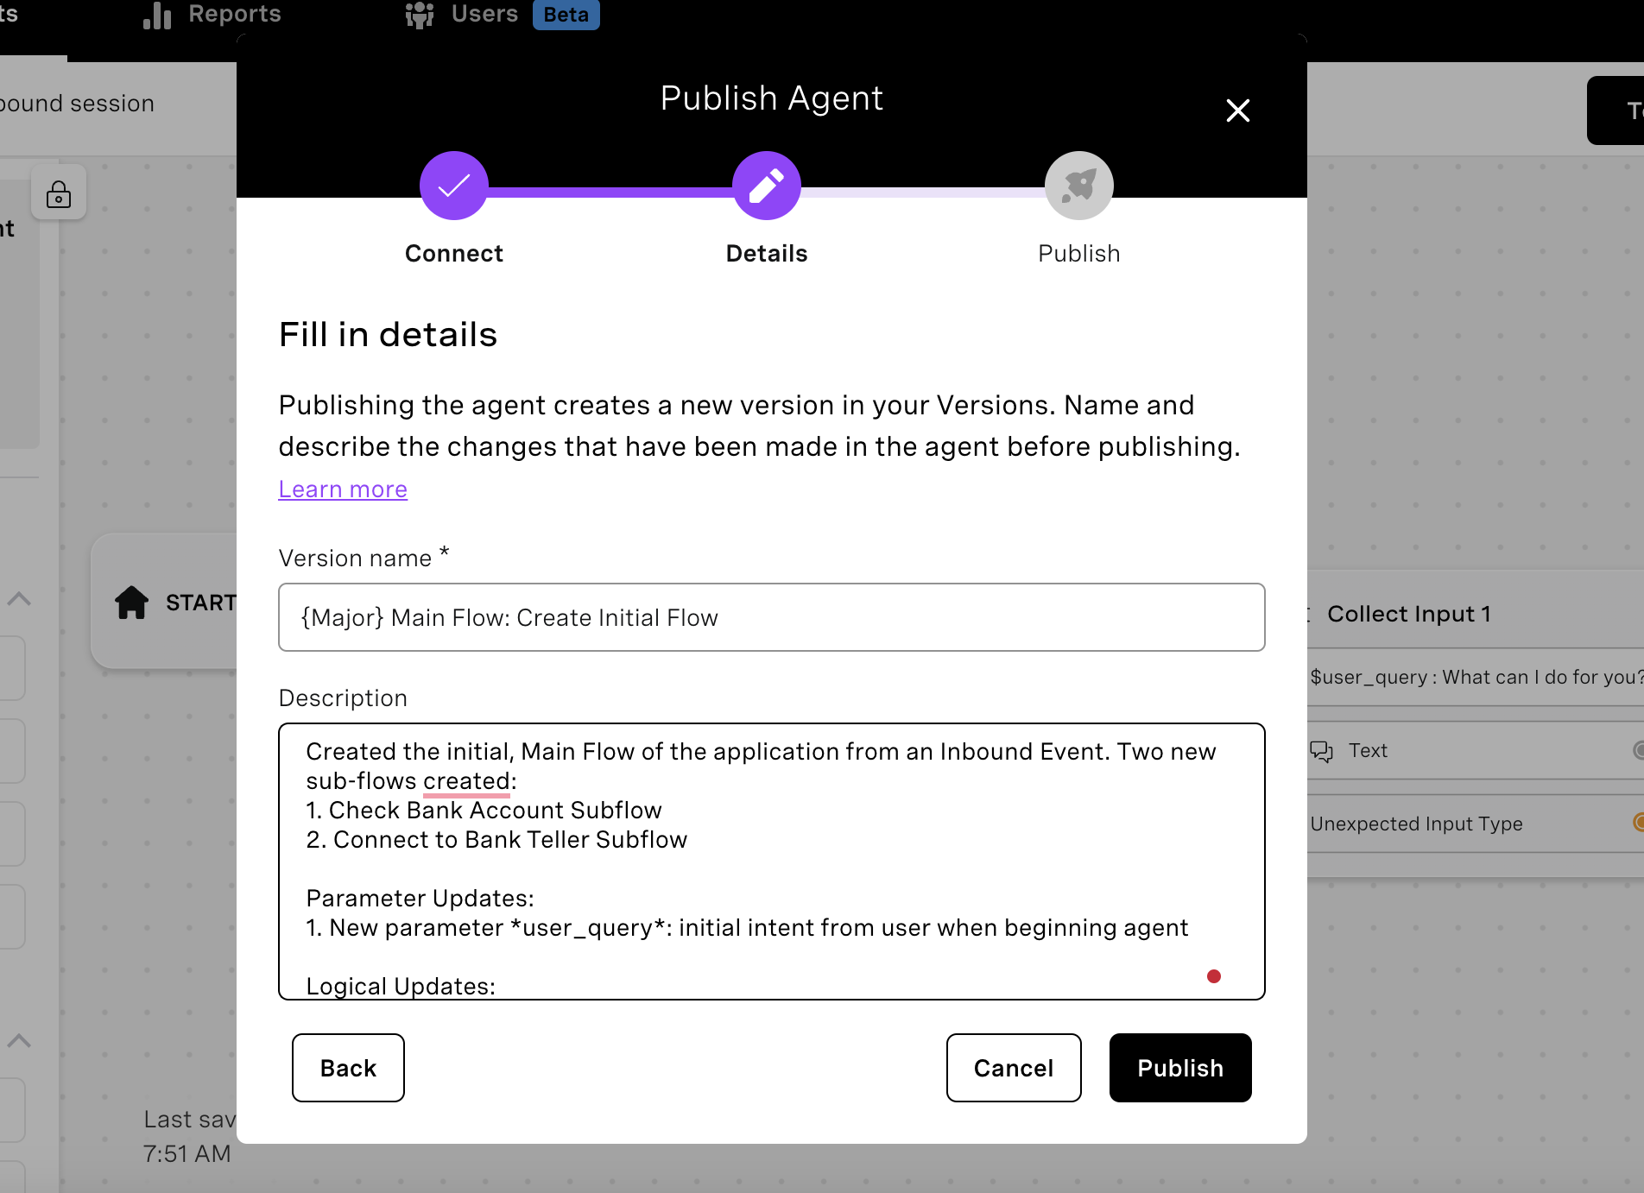Click the $user_query prompt row
1644x1193 pixels.
[1476, 677]
